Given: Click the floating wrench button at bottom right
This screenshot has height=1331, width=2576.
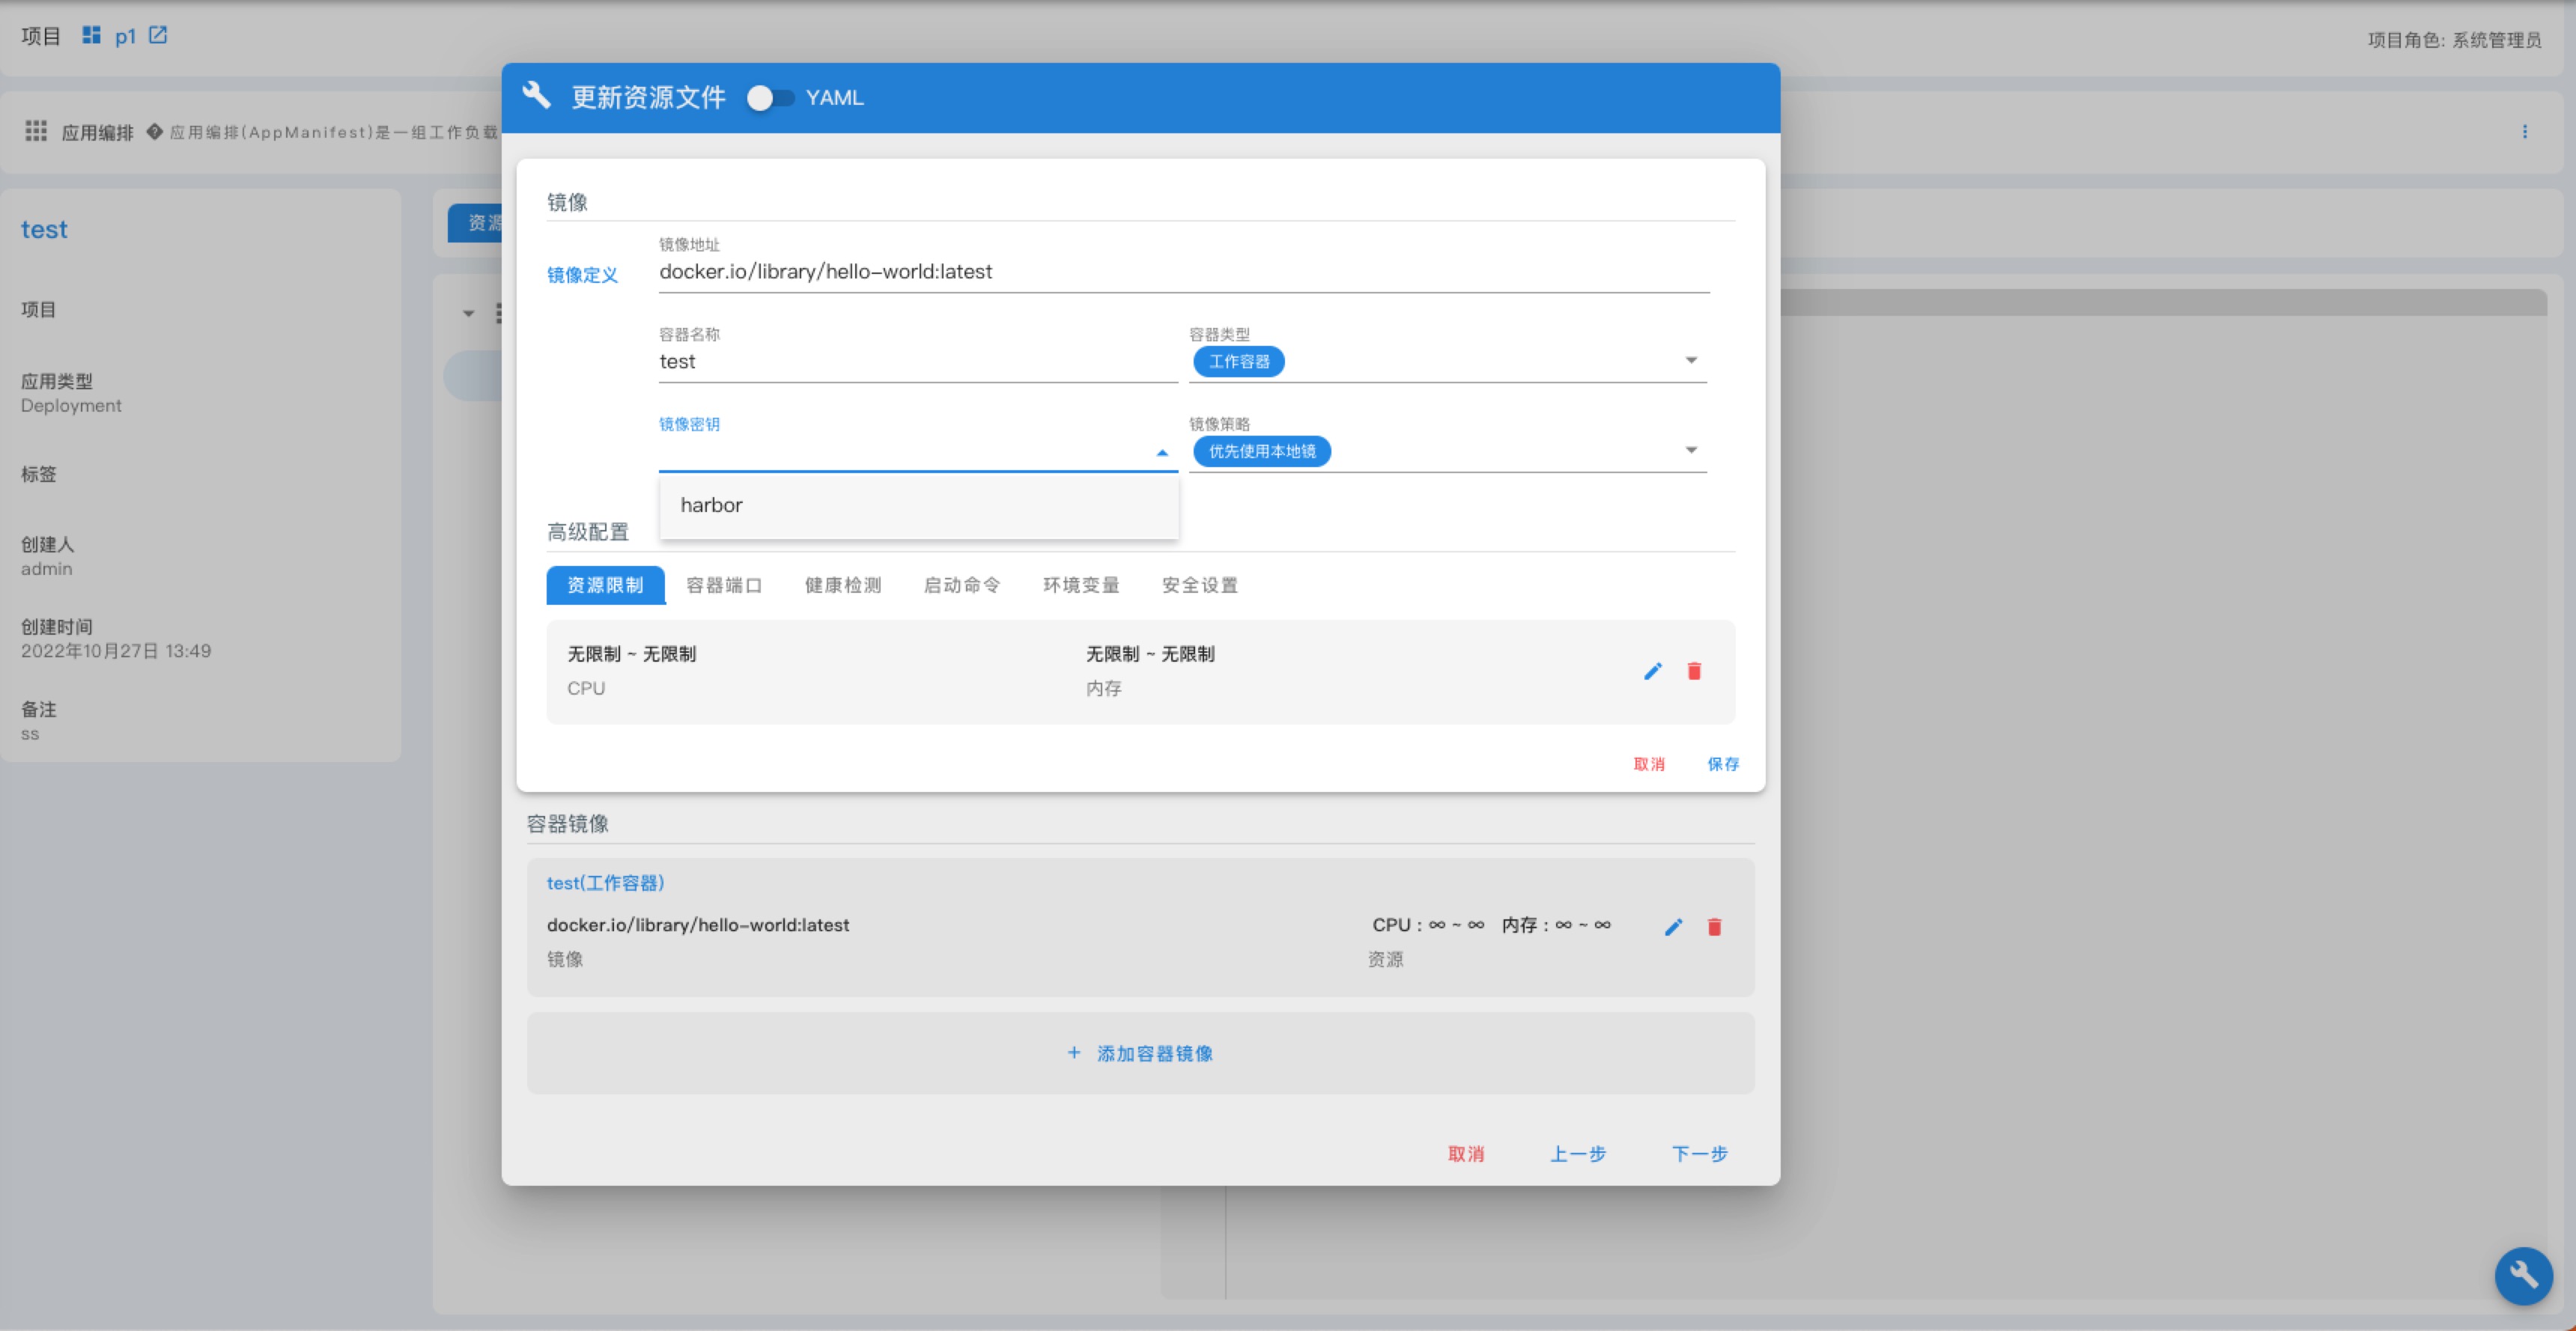Looking at the screenshot, I should point(2523,1275).
